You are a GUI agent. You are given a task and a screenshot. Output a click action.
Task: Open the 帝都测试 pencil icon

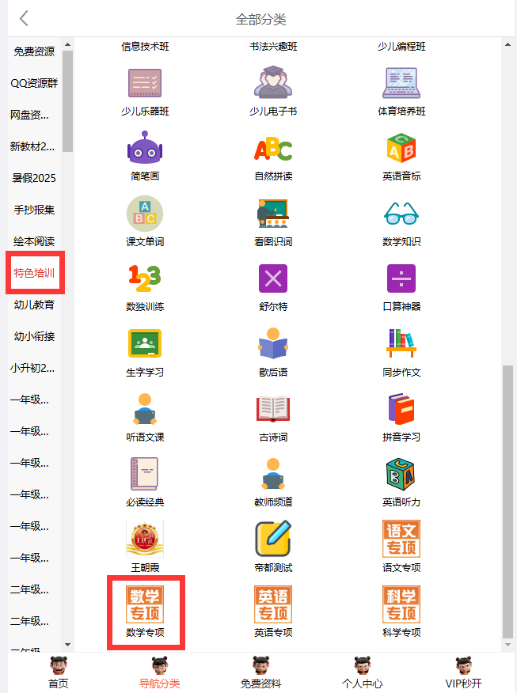(x=273, y=540)
